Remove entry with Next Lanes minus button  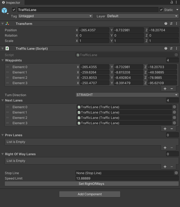click(171, 129)
